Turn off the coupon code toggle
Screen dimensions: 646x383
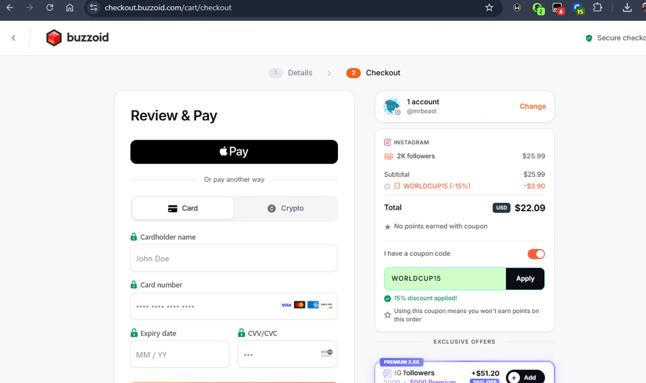click(x=536, y=254)
